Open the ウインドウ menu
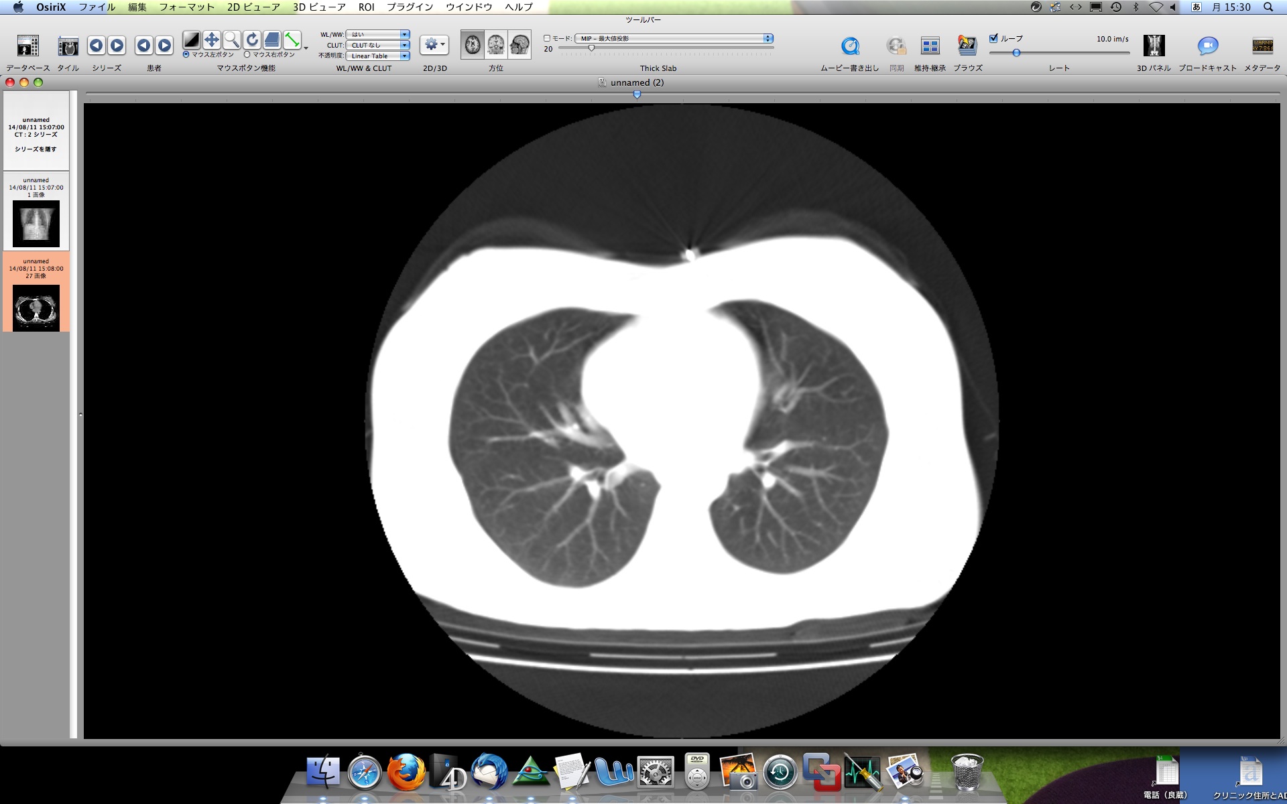Image resolution: width=1287 pixels, height=804 pixels. pyautogui.click(x=469, y=7)
